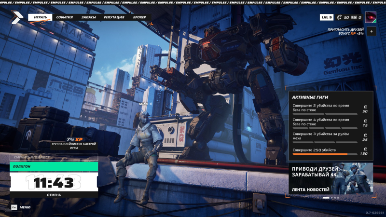The image size is (386, 217).
Task: Click the LVL 9 level badge
Action: click(x=327, y=17)
